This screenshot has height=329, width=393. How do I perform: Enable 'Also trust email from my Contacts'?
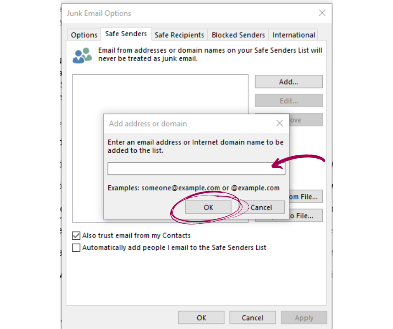point(76,235)
